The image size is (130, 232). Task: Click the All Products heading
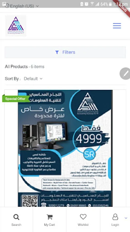click(x=16, y=67)
